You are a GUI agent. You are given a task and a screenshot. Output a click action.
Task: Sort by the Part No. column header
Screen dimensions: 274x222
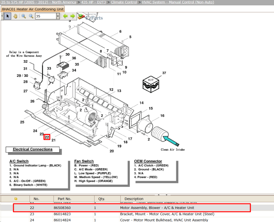coord(74,199)
